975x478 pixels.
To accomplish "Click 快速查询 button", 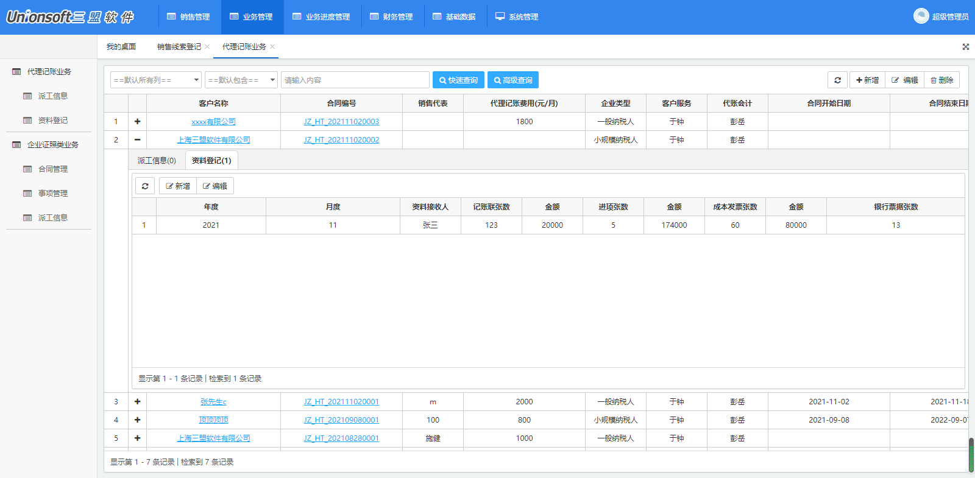I will coord(458,80).
